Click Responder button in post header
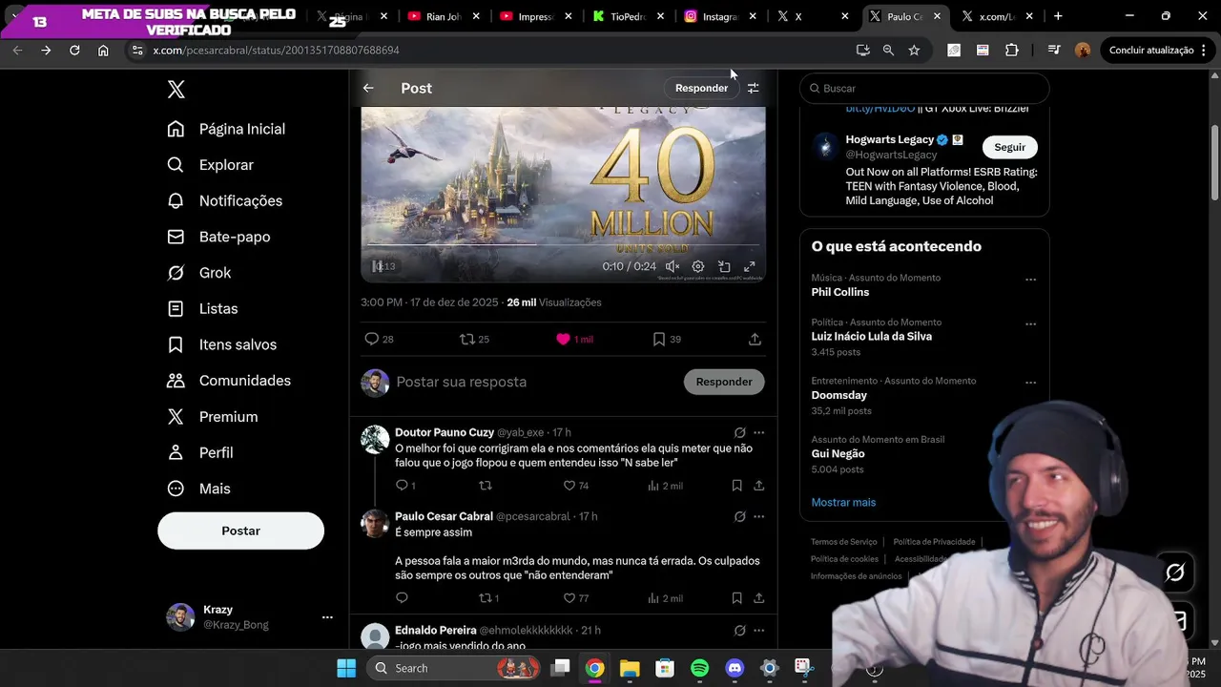Image resolution: width=1221 pixels, height=687 pixels. coord(701,88)
